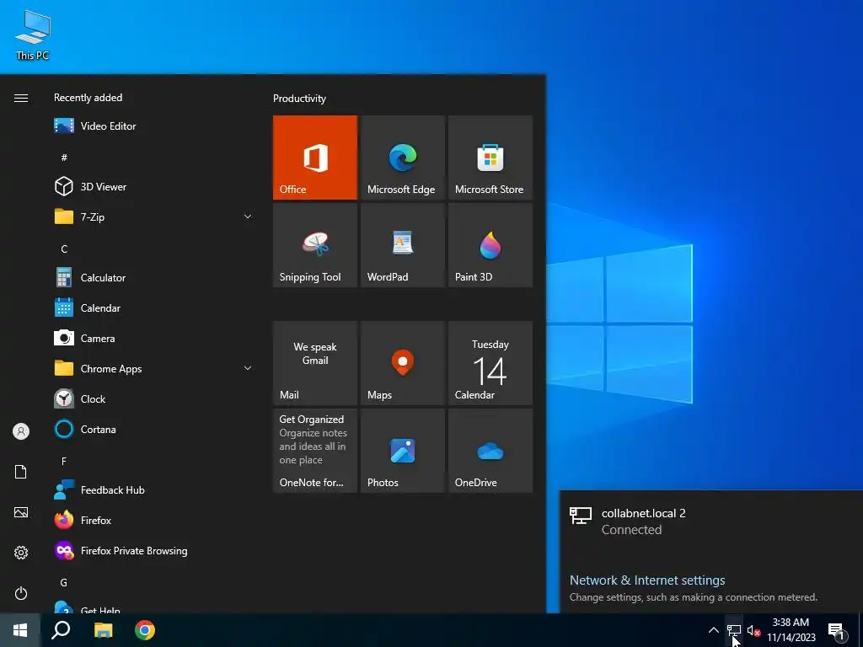863x647 pixels.
Task: Launch the Camera app
Action: (154, 339)
